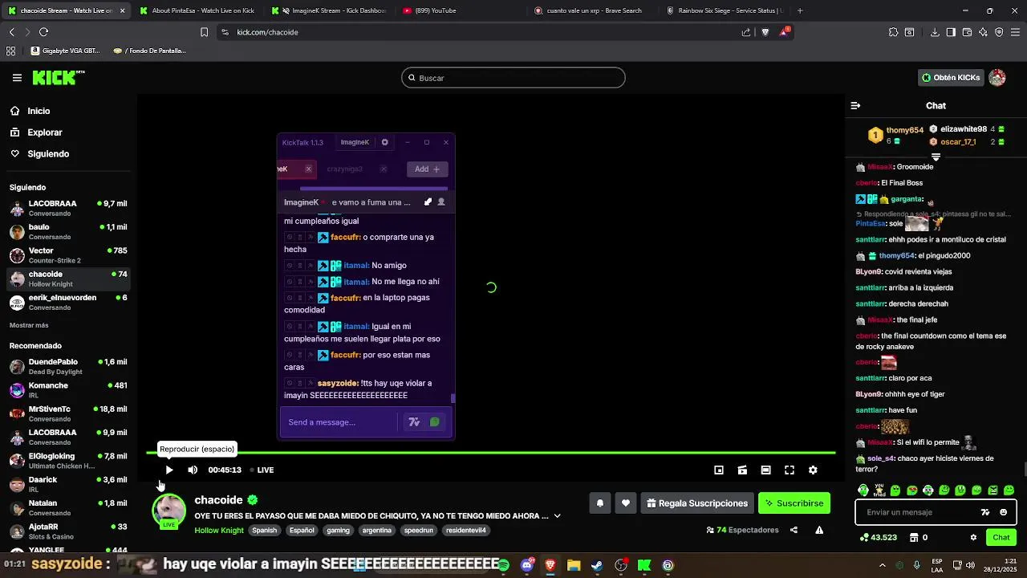Image resolution: width=1027 pixels, height=578 pixels.
Task: Open mini player mode icon
Action: pyautogui.click(x=719, y=470)
